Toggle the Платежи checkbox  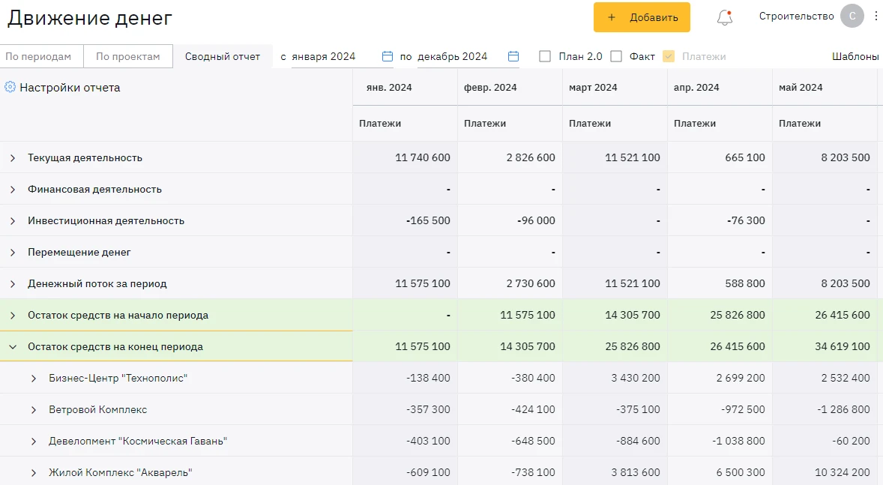[669, 56]
